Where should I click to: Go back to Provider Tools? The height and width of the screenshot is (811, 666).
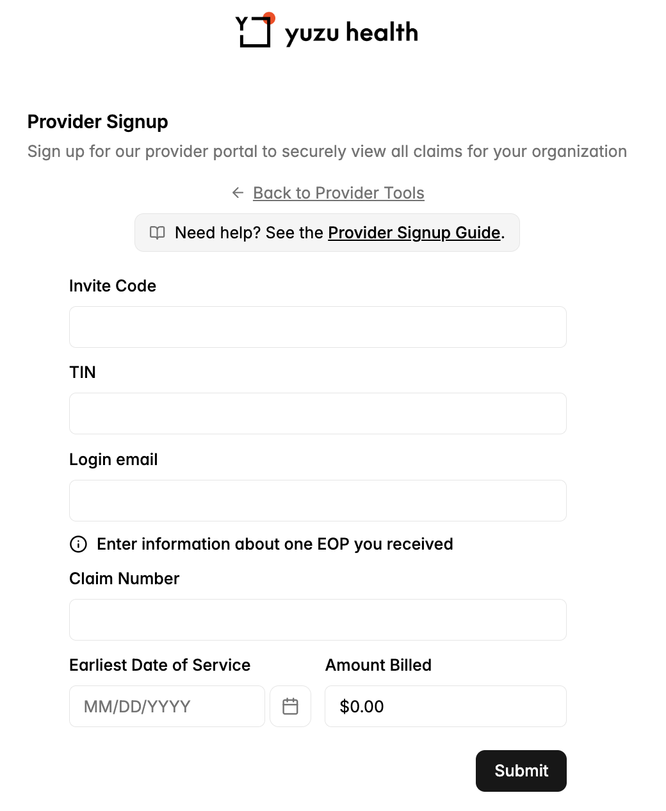(x=339, y=193)
